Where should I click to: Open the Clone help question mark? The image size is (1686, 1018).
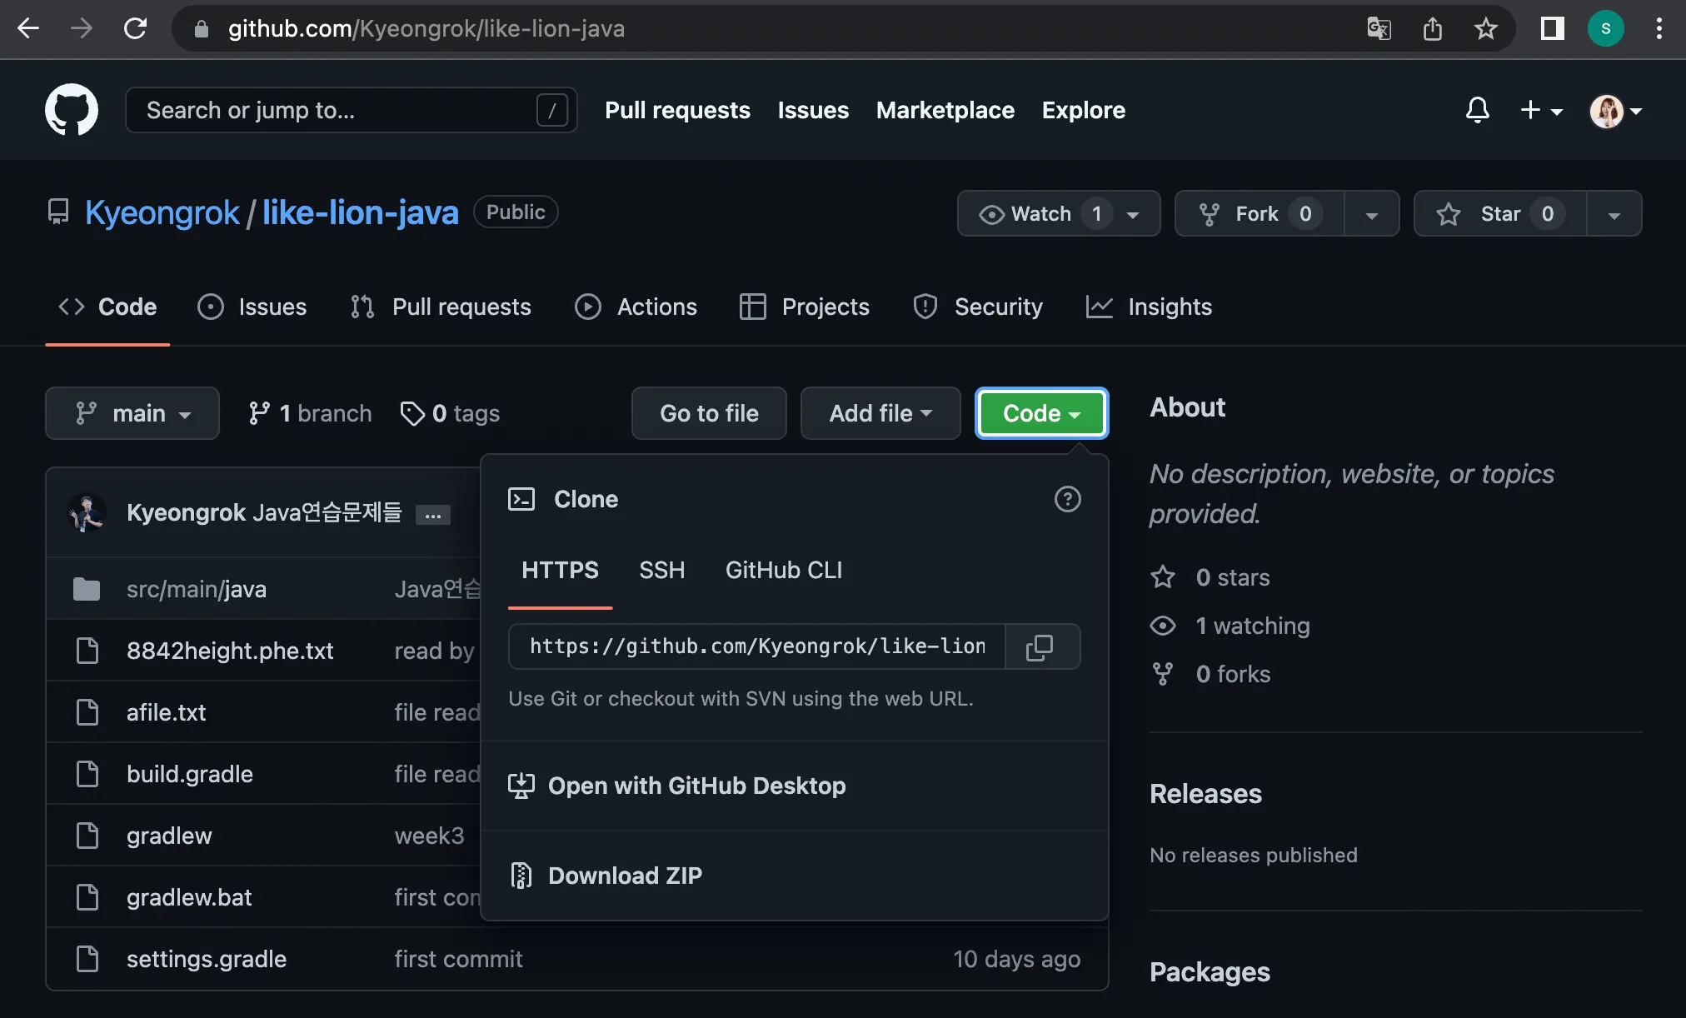(1067, 499)
